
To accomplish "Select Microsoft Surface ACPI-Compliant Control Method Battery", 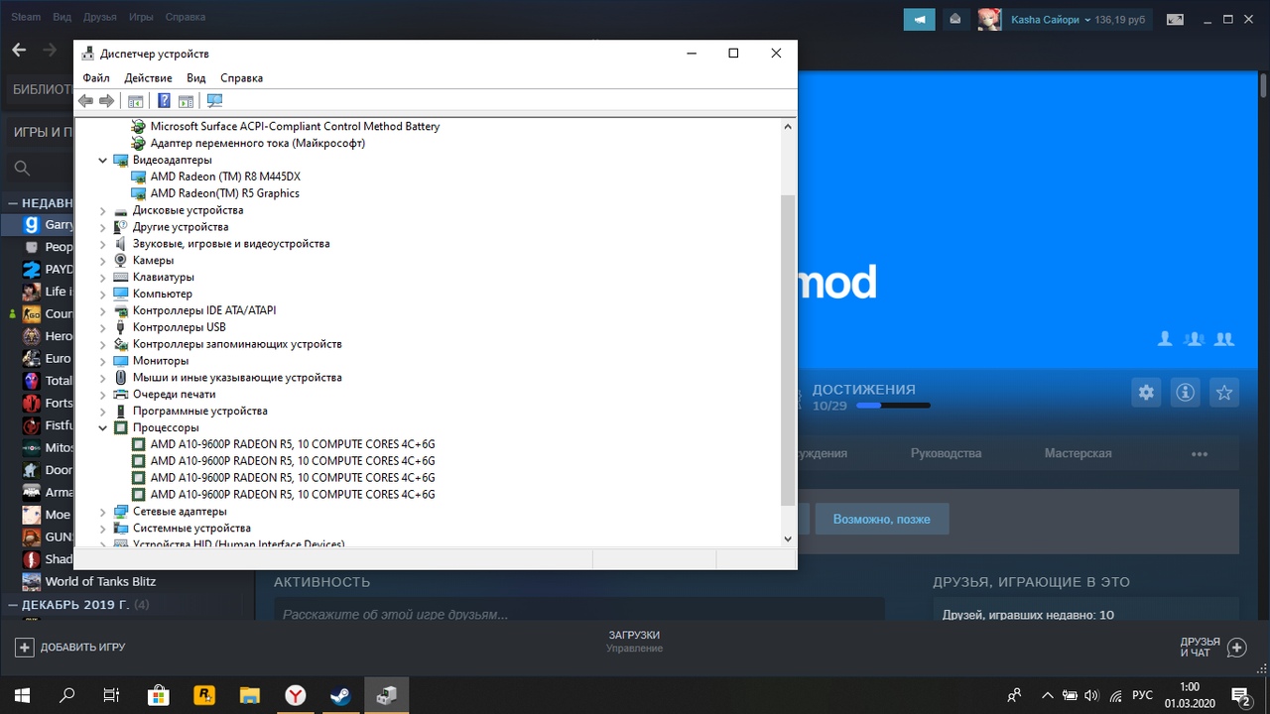I will point(295,126).
